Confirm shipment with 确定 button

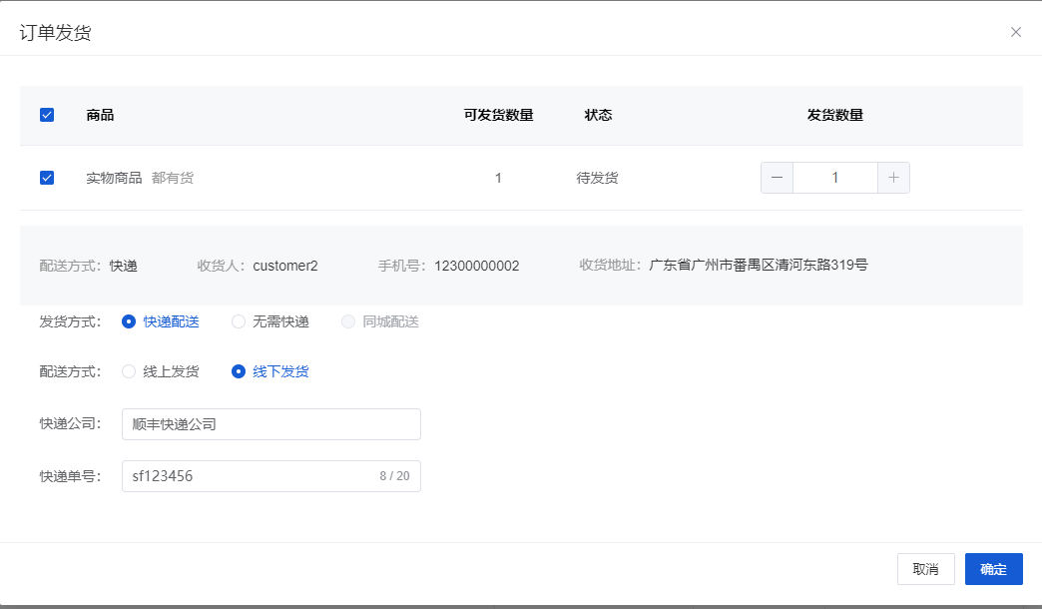coord(993,569)
